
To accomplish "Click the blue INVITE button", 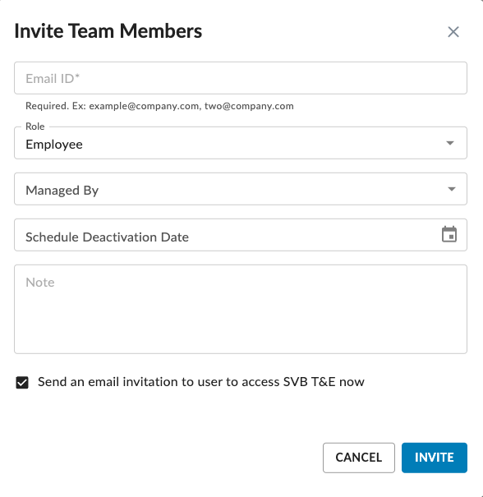I will 435,458.
